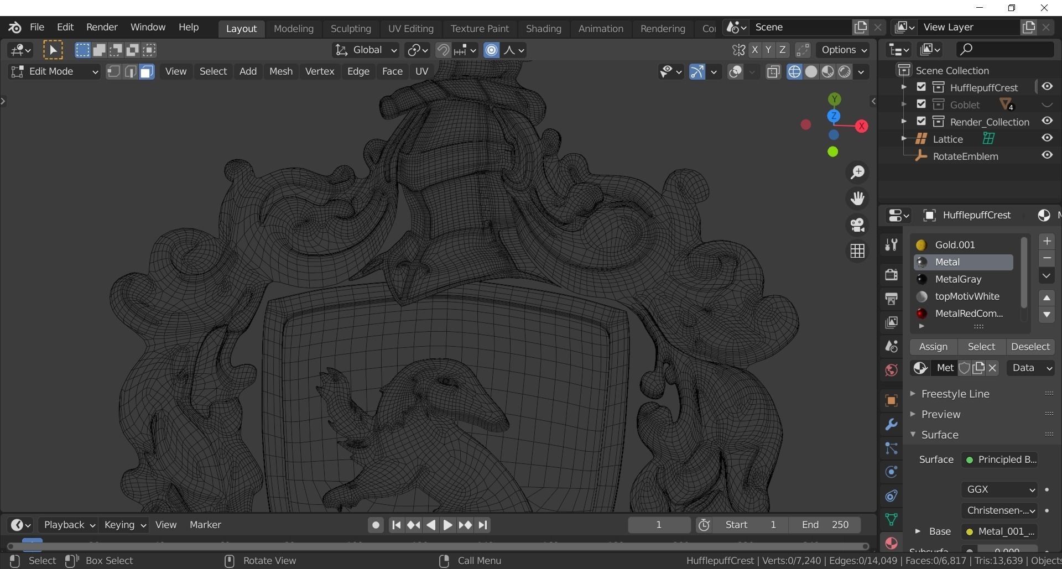Click the Deselect button
The image size is (1062, 569).
[1030, 347]
